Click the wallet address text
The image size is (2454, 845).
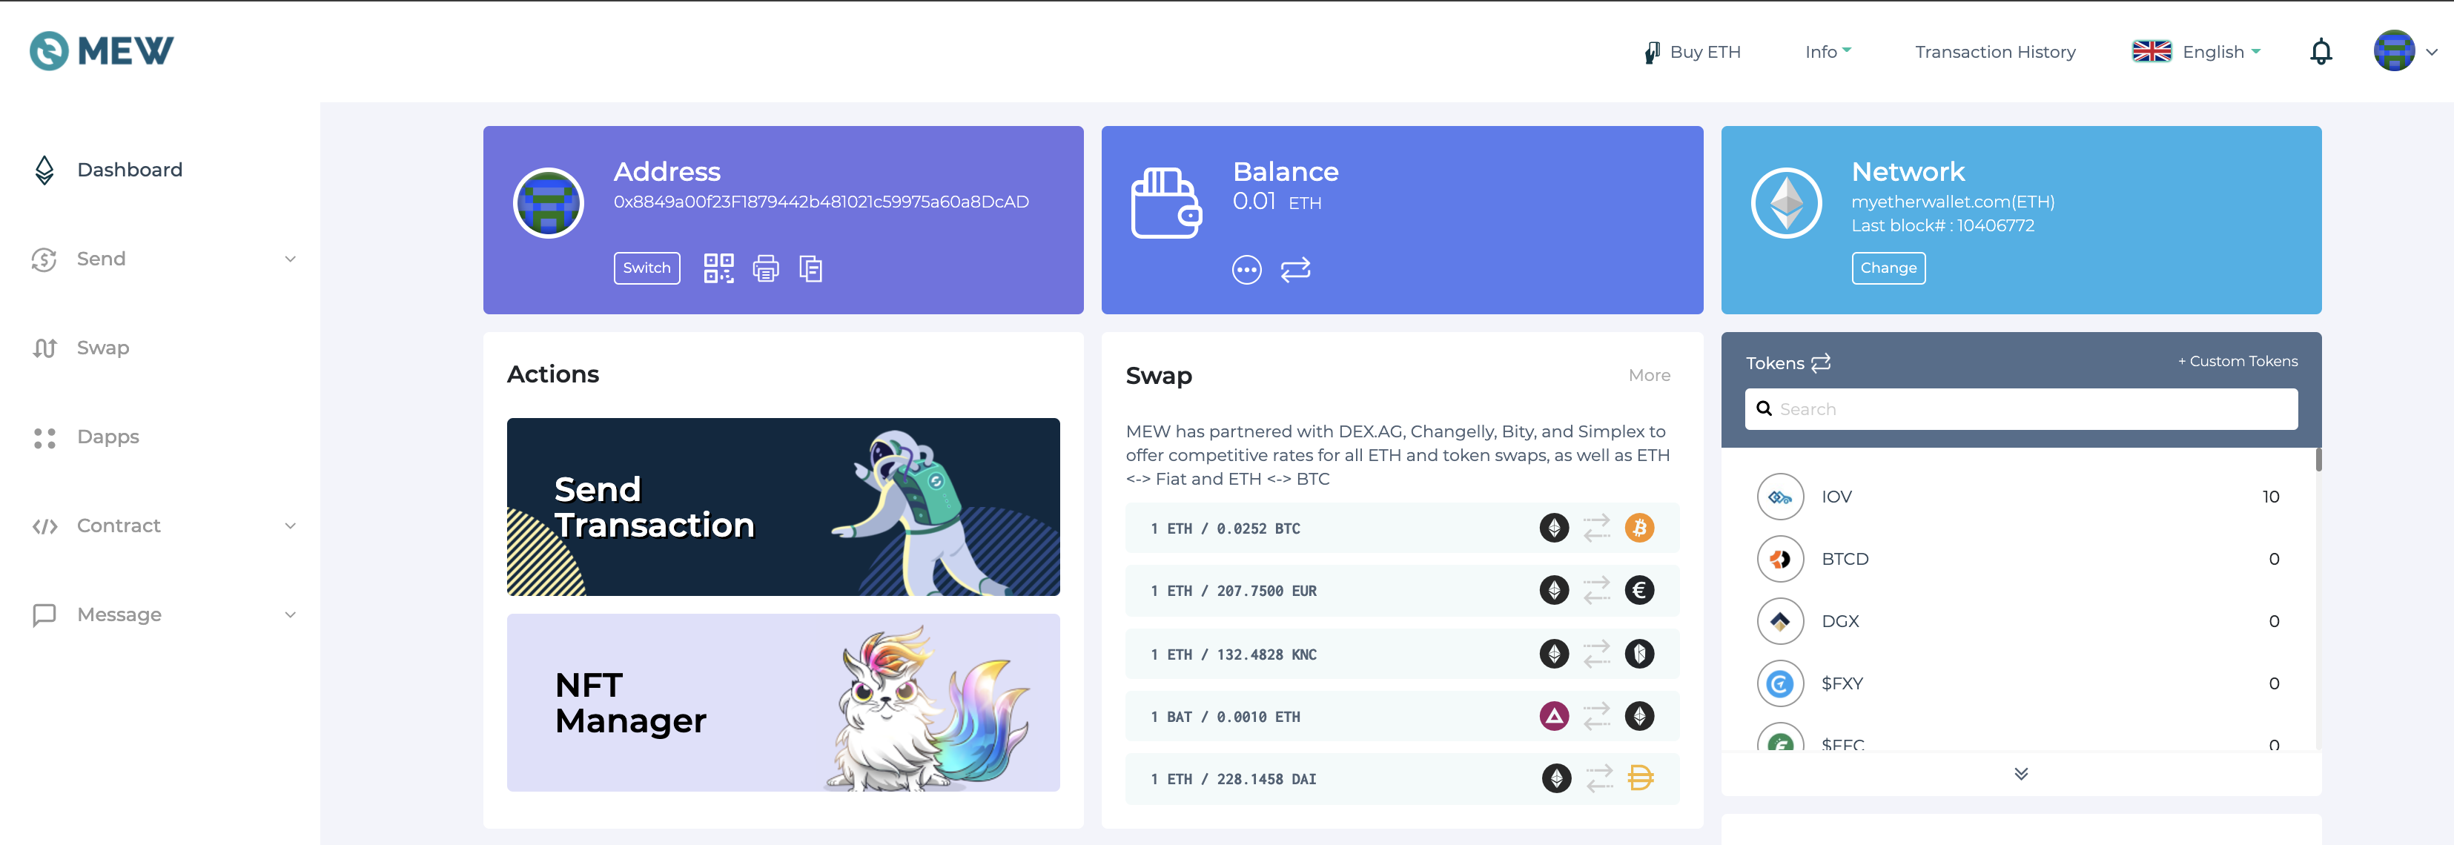click(x=820, y=202)
